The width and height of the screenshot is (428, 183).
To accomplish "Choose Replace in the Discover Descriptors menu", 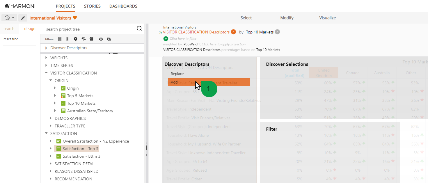I will coord(209,74).
